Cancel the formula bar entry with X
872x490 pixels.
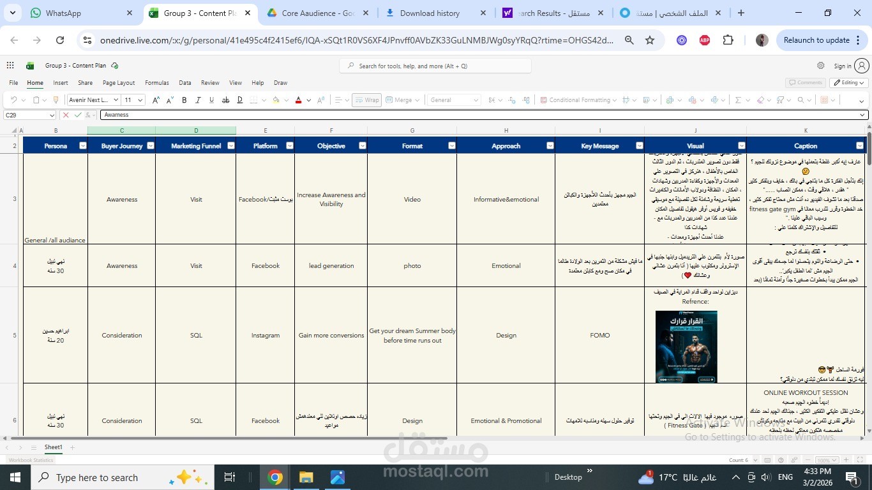66,115
